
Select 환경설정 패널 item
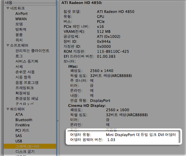coord(27,99)
